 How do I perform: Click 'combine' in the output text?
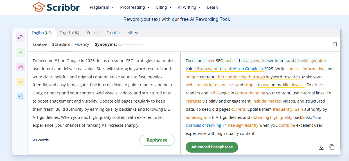click(x=287, y=126)
